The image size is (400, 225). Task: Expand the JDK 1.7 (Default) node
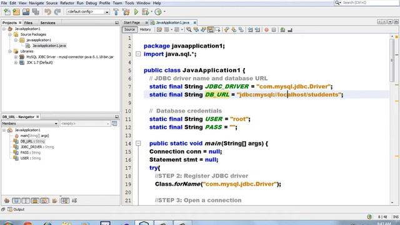[16, 62]
